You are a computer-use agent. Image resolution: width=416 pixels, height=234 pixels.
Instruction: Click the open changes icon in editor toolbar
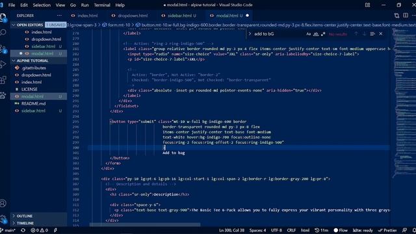pyautogui.click(x=396, y=16)
